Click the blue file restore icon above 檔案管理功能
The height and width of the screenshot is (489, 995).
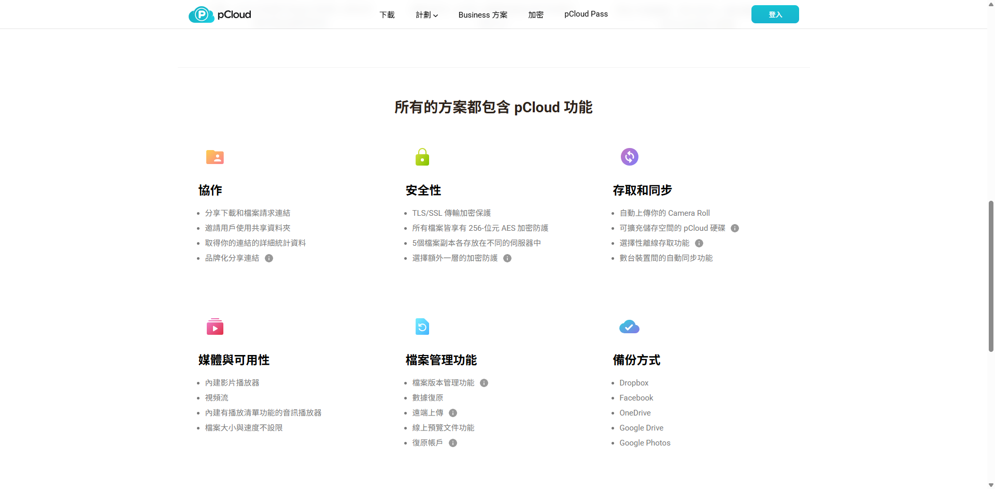(x=422, y=327)
